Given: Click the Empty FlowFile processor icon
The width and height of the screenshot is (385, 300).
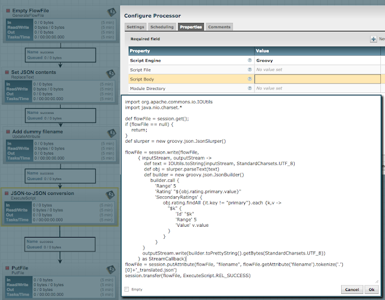Looking at the screenshot, I should pyautogui.click(x=112, y=12).
